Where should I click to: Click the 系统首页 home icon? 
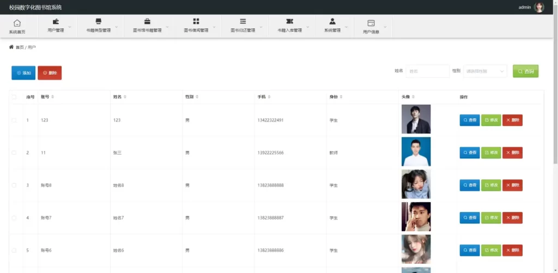[17, 23]
